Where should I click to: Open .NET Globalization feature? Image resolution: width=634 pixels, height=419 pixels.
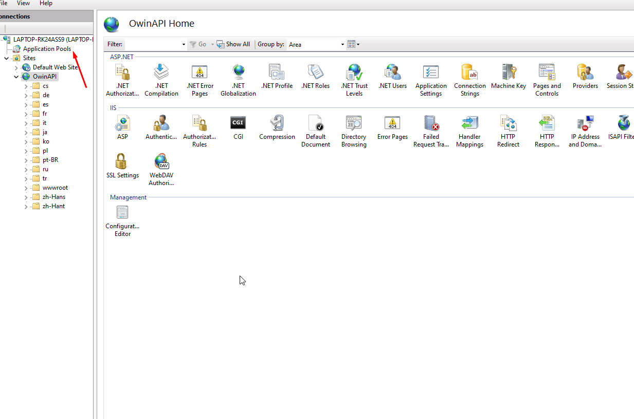(238, 80)
